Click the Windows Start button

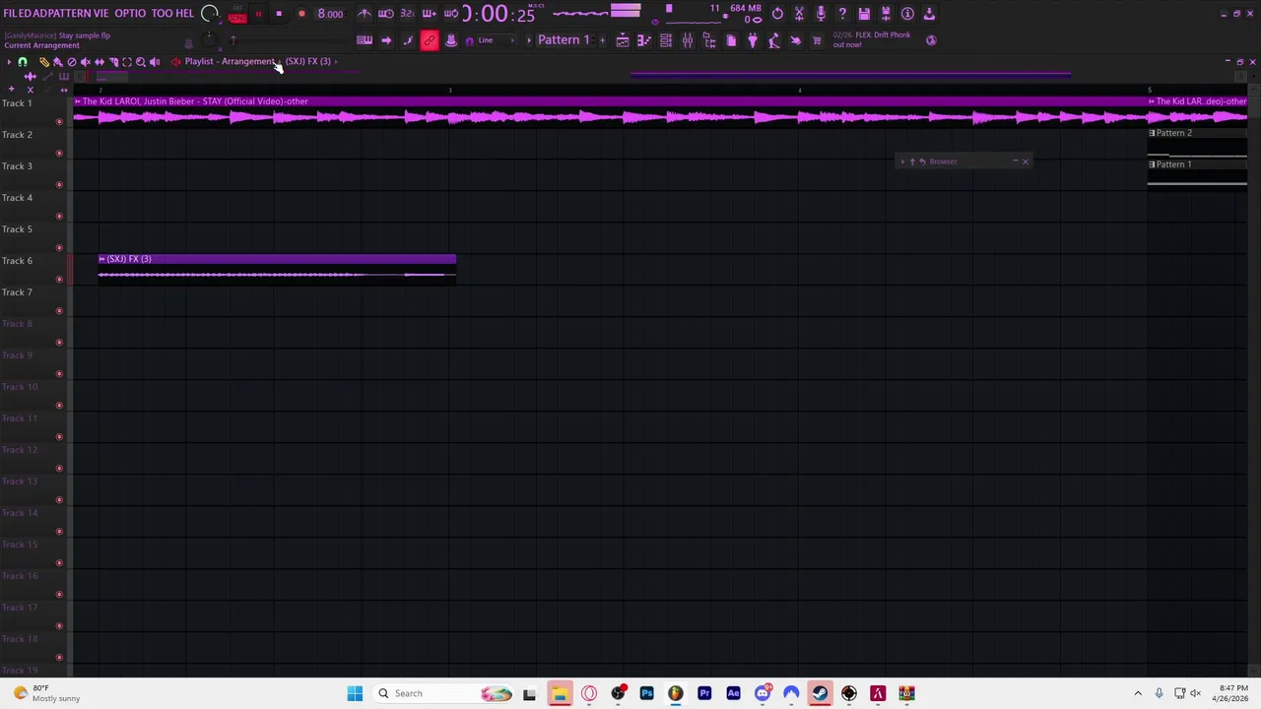tap(355, 693)
